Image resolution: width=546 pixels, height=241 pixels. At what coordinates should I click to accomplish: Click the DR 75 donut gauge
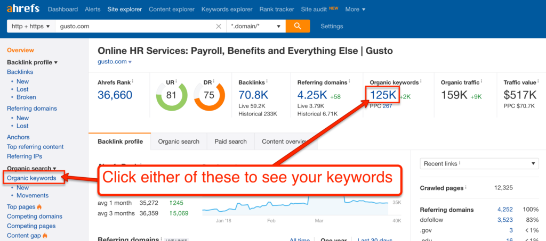pyautogui.click(x=209, y=95)
